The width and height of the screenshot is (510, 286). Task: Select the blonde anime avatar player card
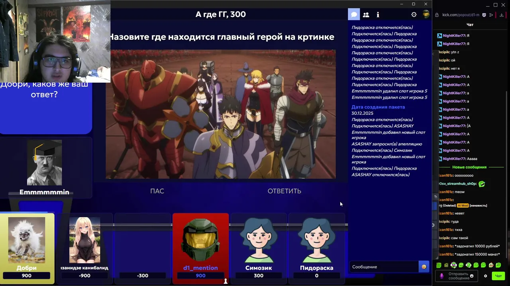coord(84,248)
